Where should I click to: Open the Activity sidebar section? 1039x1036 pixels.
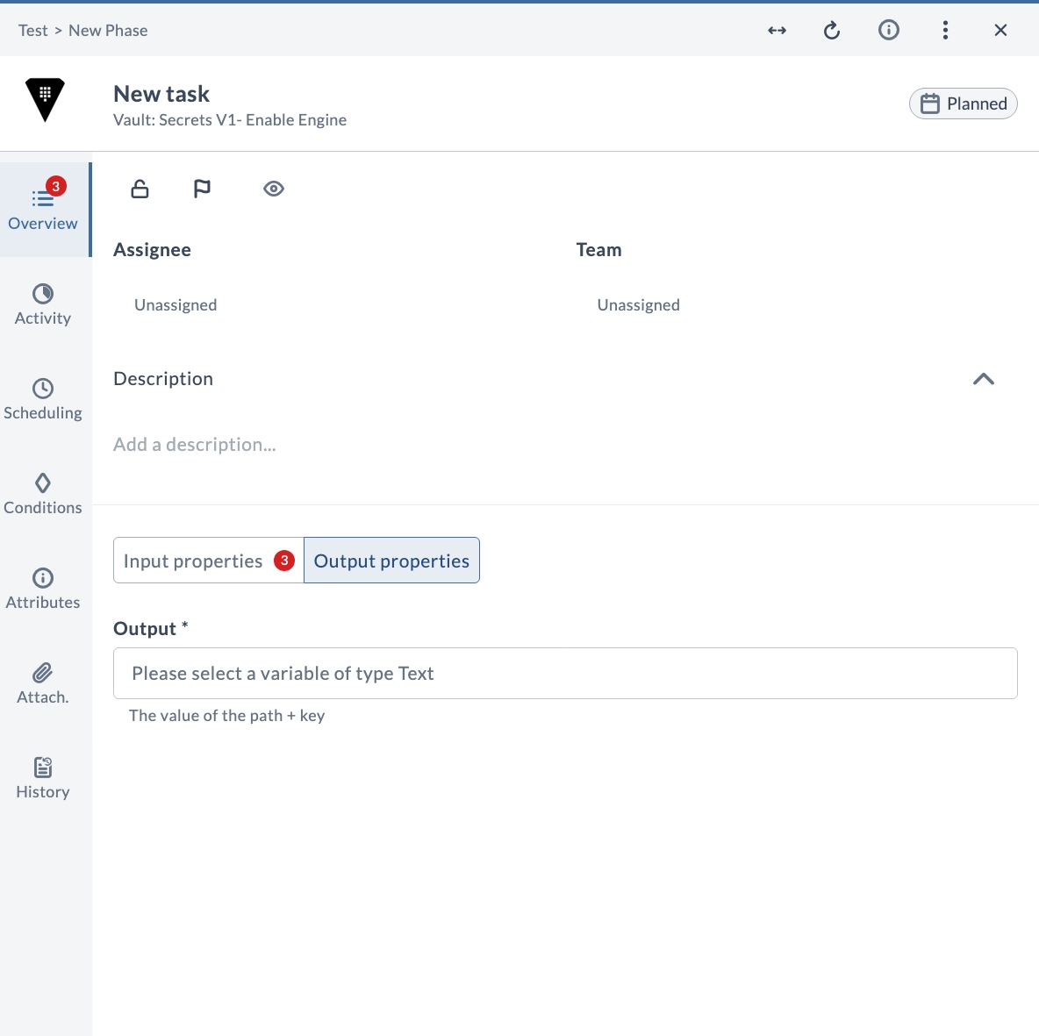coord(43,304)
